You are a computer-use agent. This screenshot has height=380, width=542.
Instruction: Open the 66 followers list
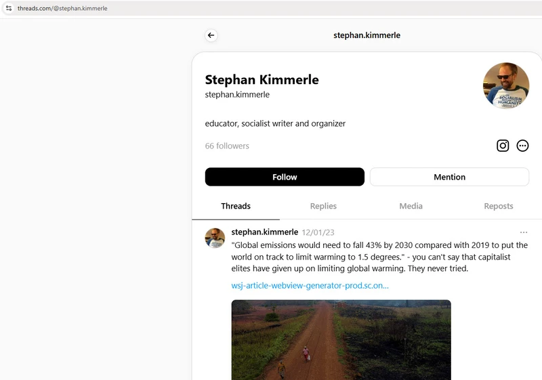tap(227, 146)
